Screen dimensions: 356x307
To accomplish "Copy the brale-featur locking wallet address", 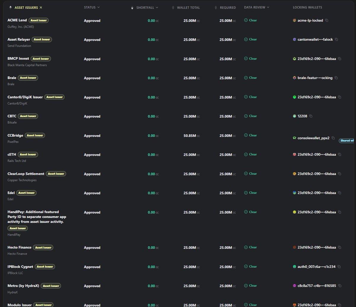I will pyautogui.click(x=336, y=78).
